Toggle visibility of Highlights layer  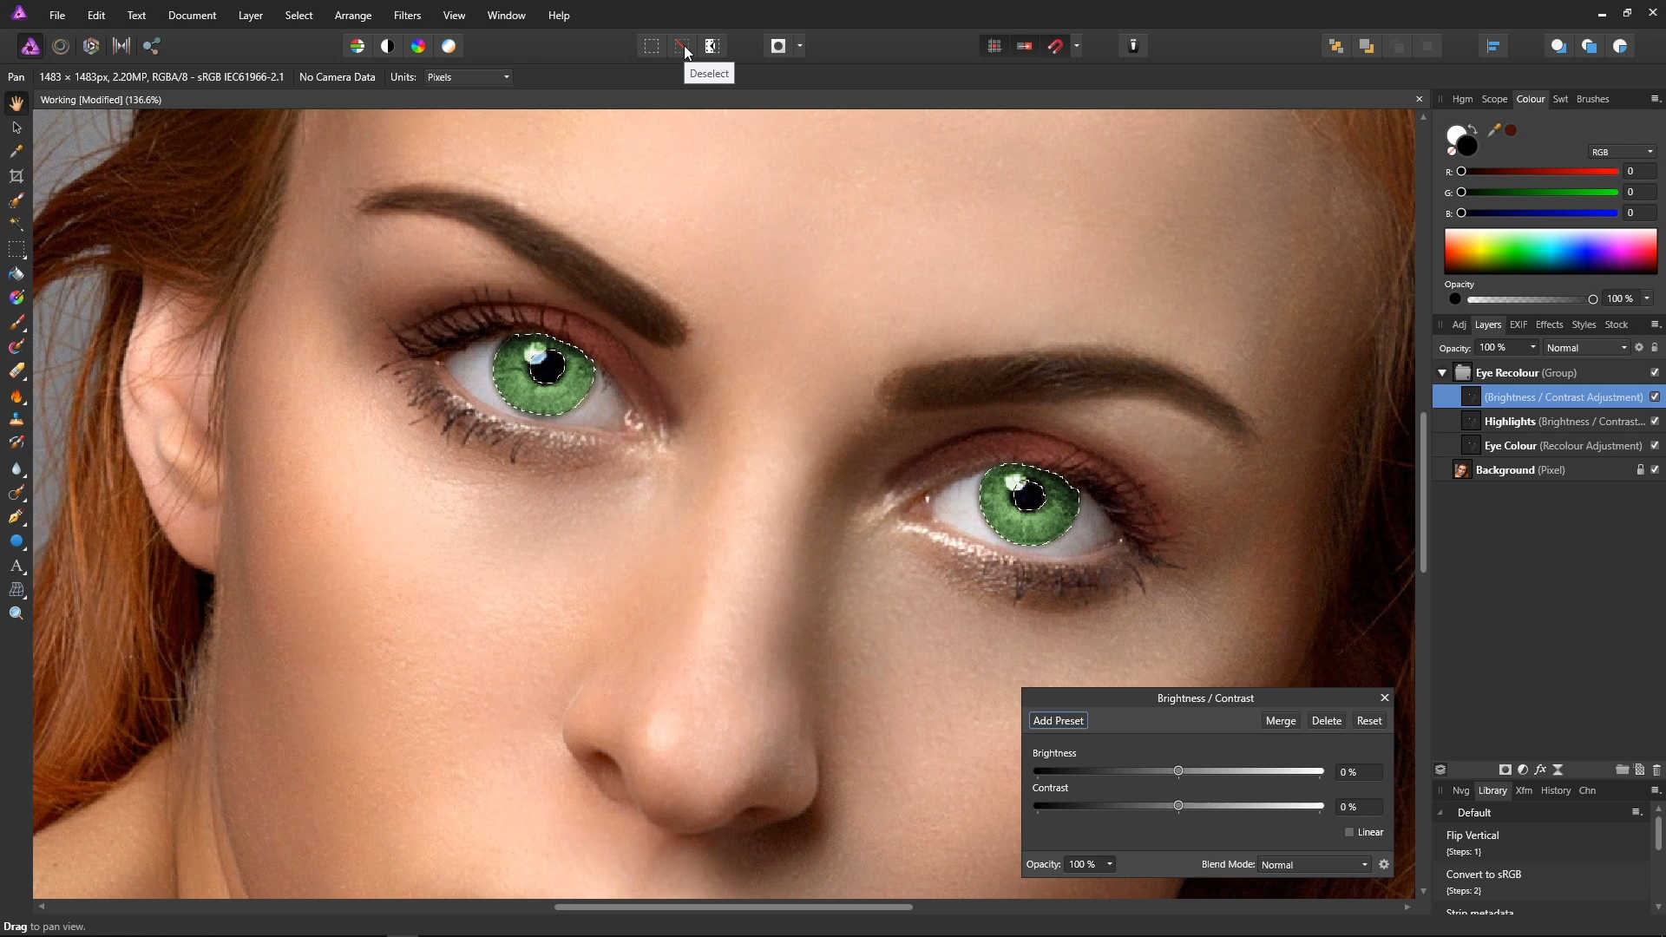[1655, 421]
